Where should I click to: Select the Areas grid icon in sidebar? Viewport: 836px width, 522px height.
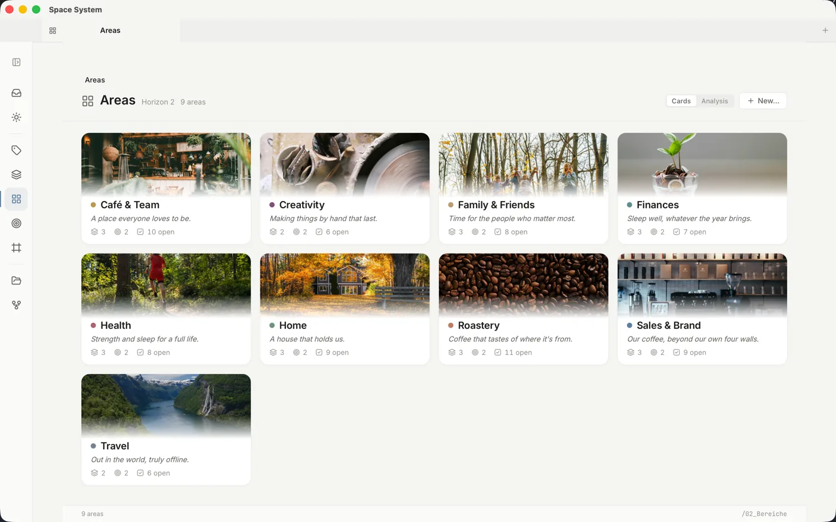point(16,199)
